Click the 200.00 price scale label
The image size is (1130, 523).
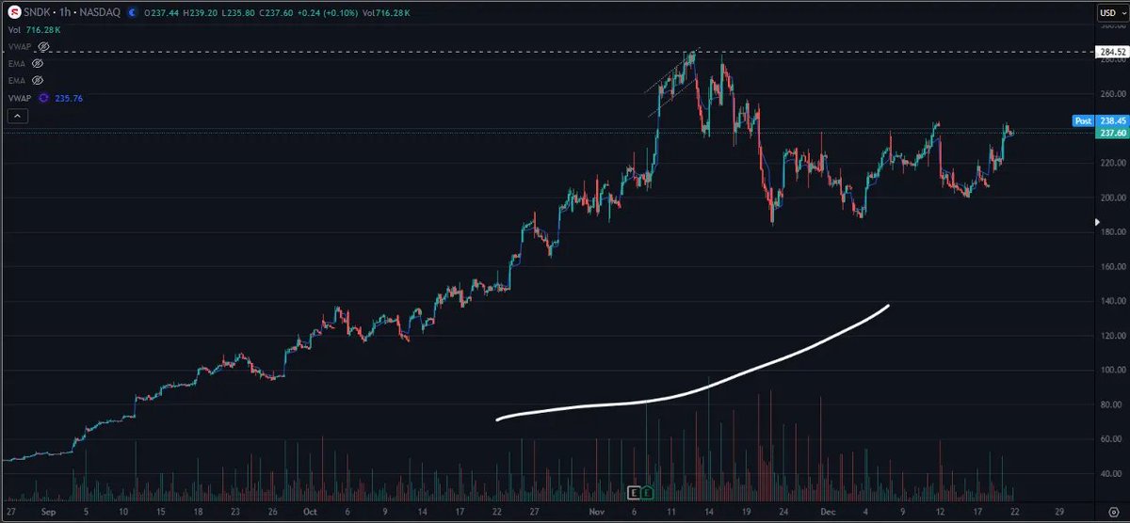point(1111,198)
